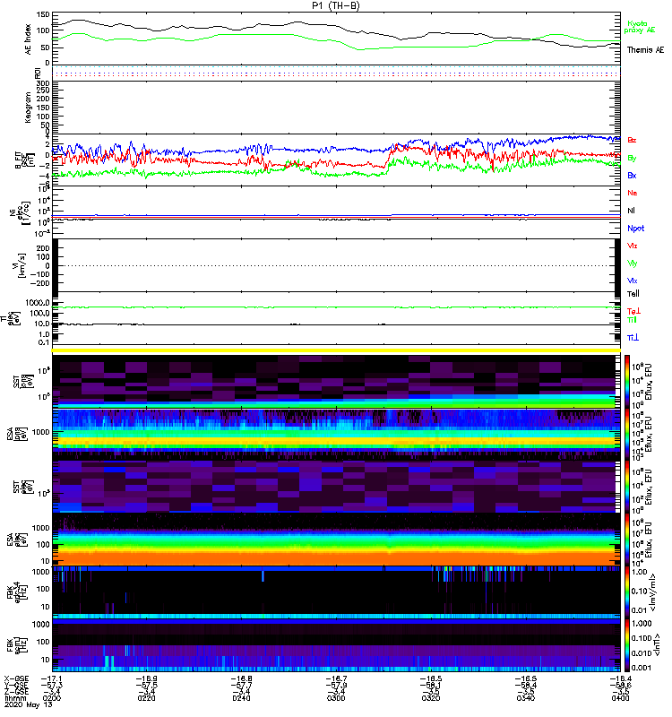
Task: Click the hhmm row label
Action: pos(13,698)
